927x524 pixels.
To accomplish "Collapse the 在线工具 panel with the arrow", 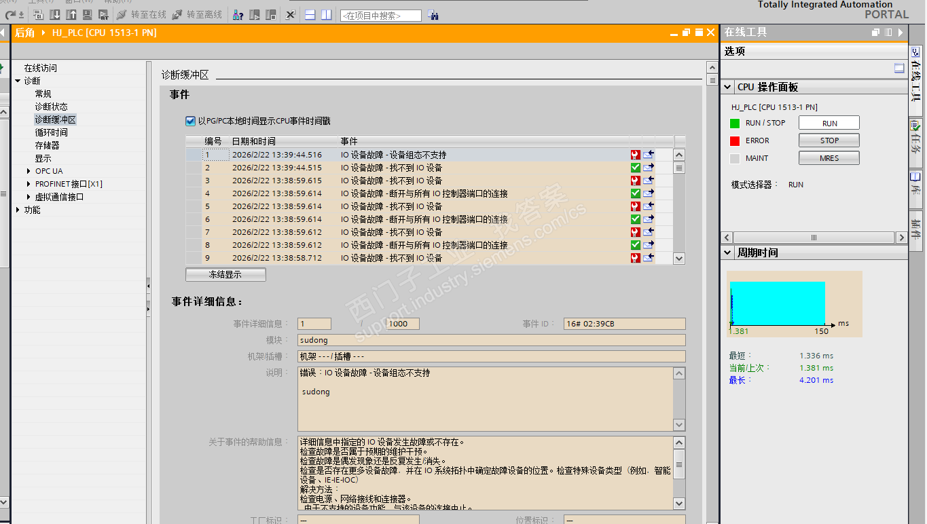I will pos(901,32).
